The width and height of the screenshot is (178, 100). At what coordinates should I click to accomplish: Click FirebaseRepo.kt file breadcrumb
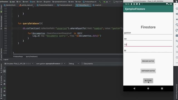pos(90,2)
